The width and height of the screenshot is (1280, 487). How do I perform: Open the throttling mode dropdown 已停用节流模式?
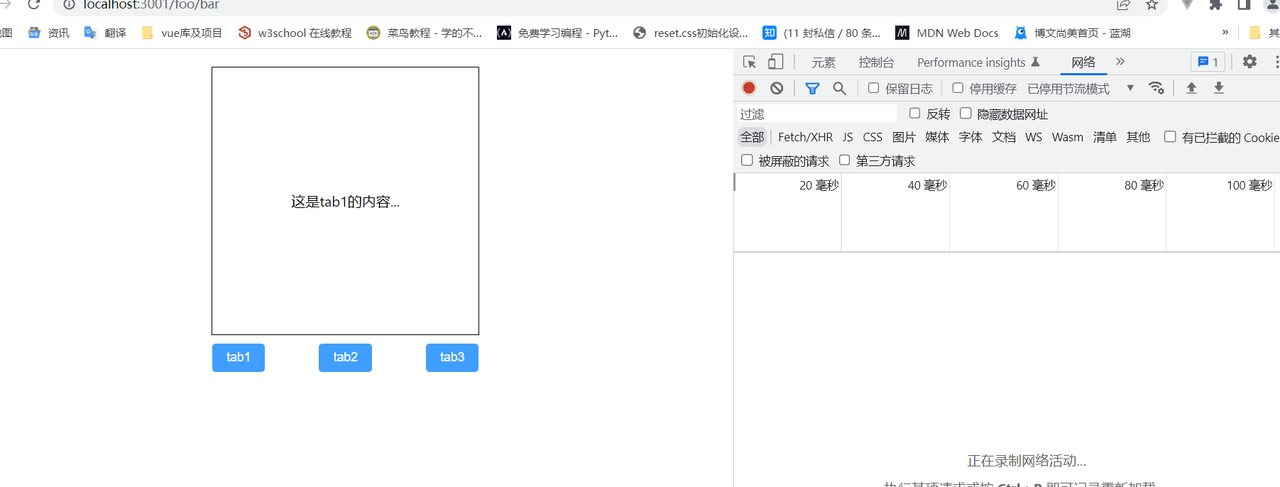click(1081, 88)
